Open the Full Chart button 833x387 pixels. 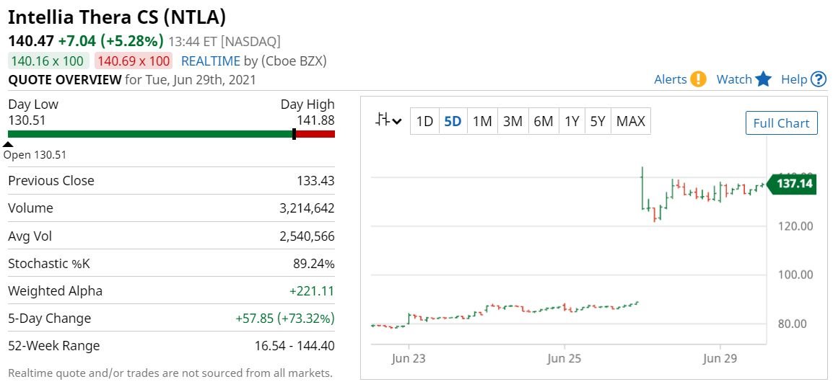pos(782,123)
